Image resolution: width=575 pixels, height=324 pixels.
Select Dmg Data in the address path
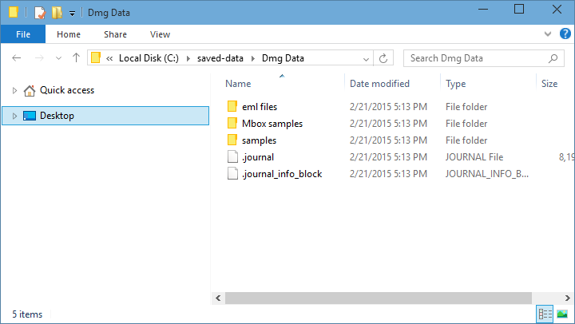point(283,58)
